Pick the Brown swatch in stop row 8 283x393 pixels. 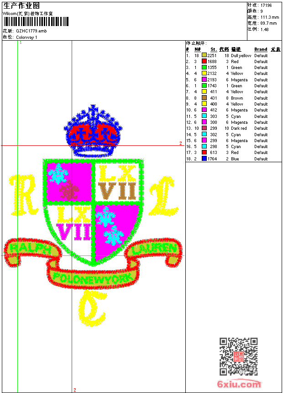[x=204, y=98]
